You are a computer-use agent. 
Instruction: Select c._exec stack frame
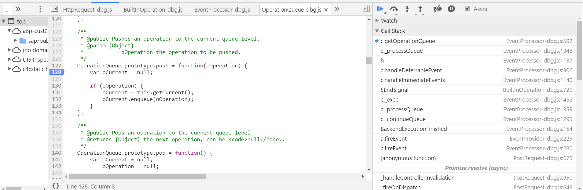[x=475, y=99]
